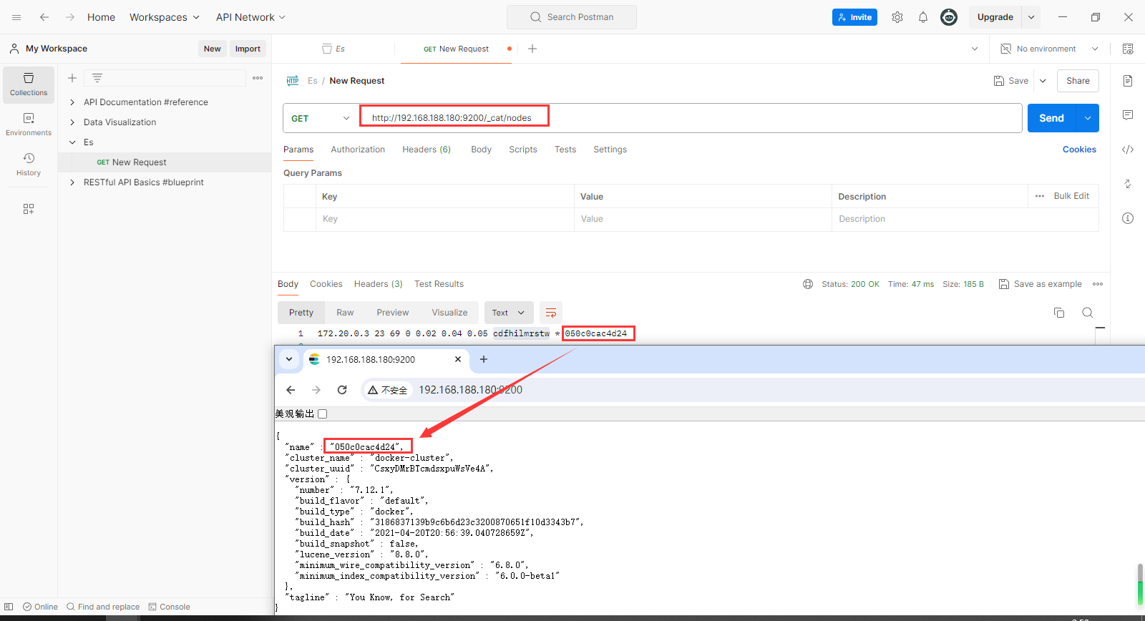Screen dimensions: 1145x621
Task: Open the Documentation icon in right sidebar
Action: click(x=1128, y=81)
